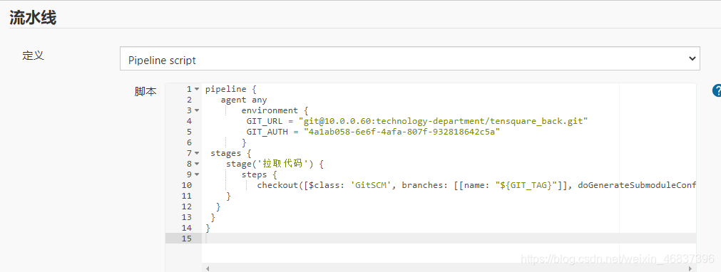
Task: Collapse the pipeline block on line 1
Action: coord(197,89)
